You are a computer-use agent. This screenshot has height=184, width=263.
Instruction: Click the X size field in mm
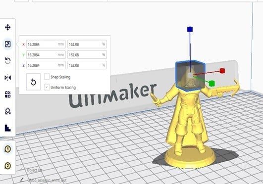click(x=46, y=44)
